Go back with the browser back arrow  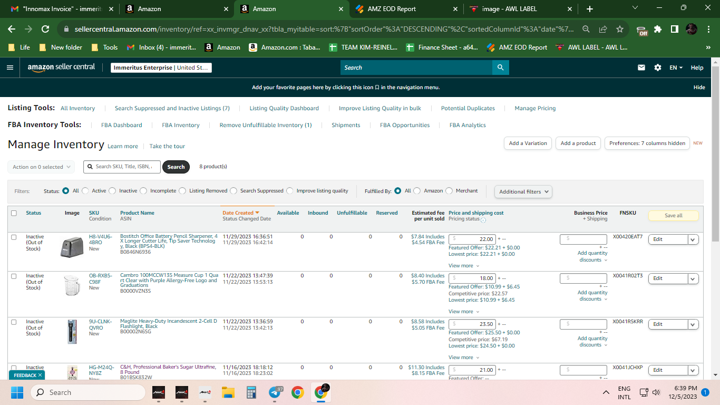tap(13, 29)
